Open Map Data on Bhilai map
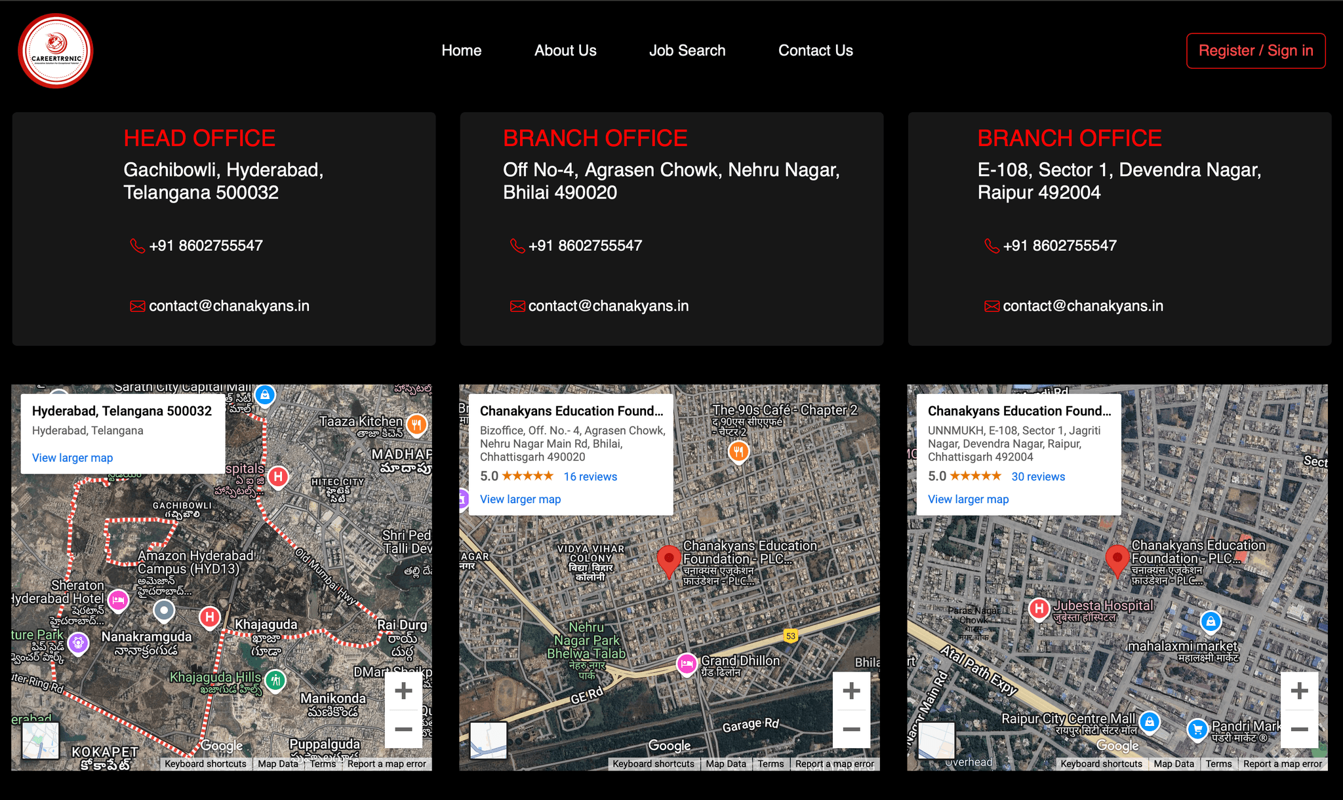Viewport: 1343px width, 800px height. (x=726, y=764)
